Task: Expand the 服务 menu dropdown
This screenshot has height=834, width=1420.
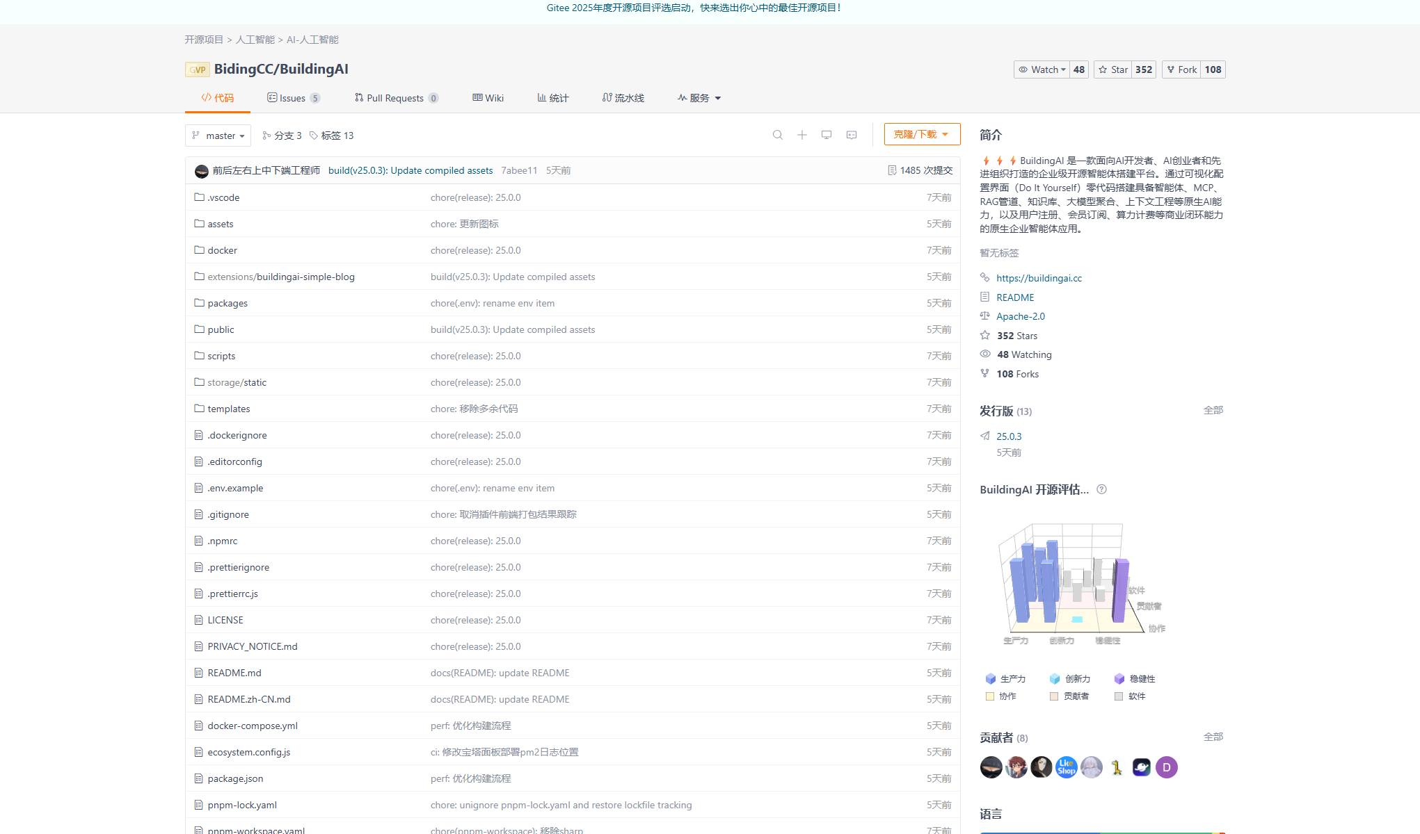Action: [699, 98]
